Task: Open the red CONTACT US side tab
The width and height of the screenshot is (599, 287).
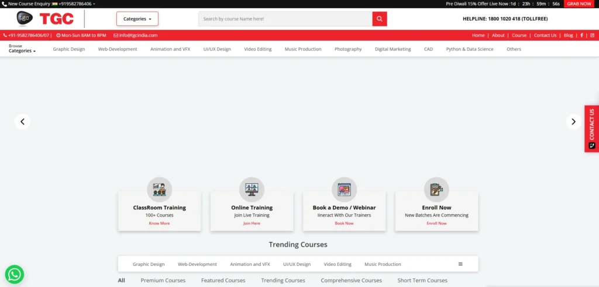Action: [x=591, y=128]
